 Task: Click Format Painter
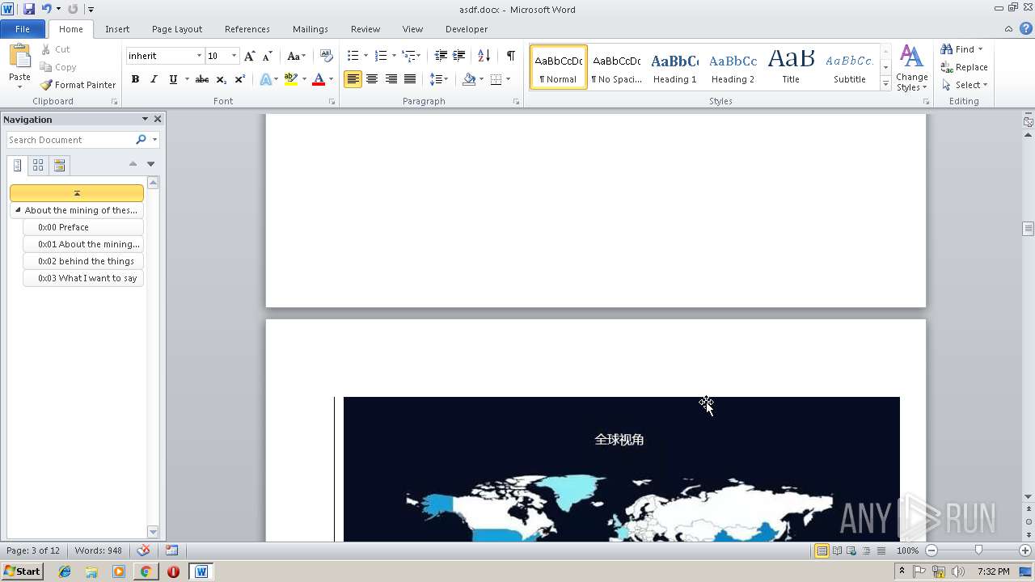click(x=78, y=85)
